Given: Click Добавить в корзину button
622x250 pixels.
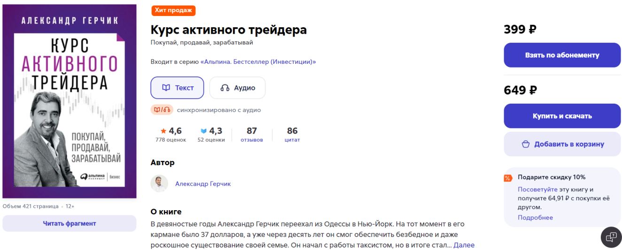Looking at the screenshot, I should click(562, 144).
